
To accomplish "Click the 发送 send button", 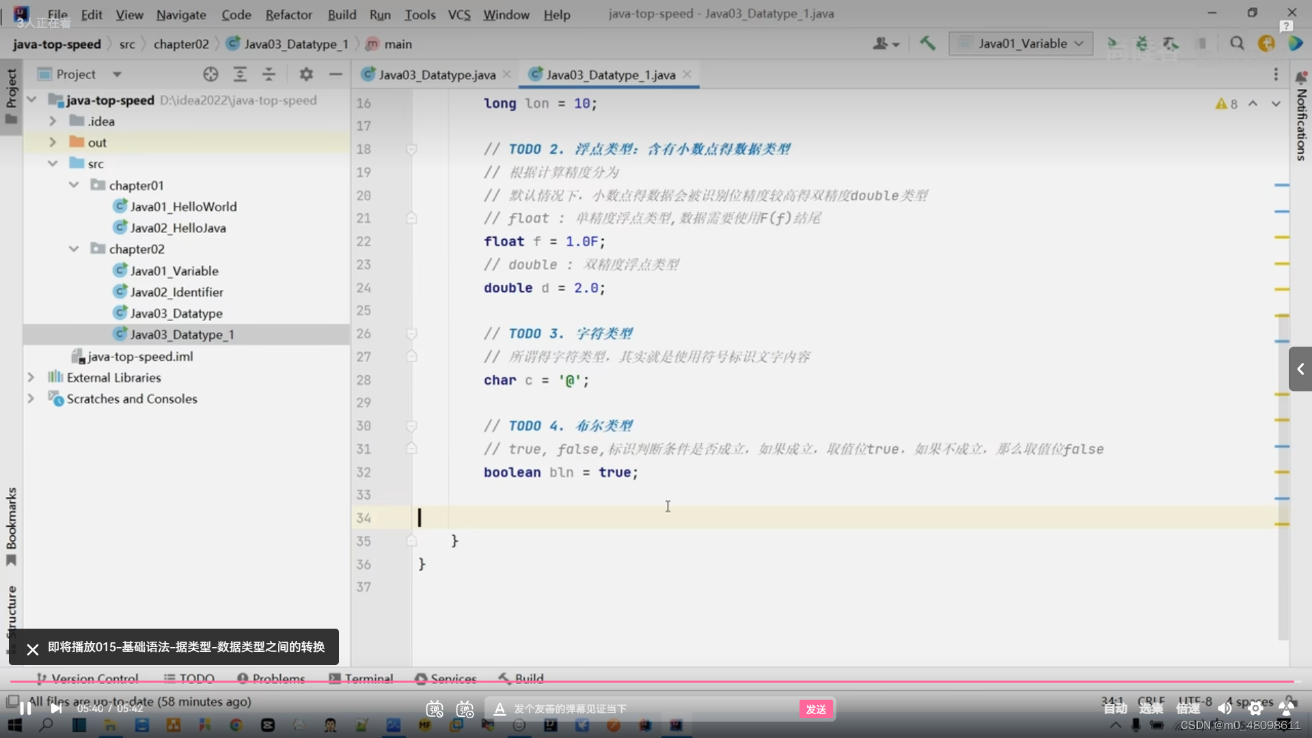I will click(816, 709).
